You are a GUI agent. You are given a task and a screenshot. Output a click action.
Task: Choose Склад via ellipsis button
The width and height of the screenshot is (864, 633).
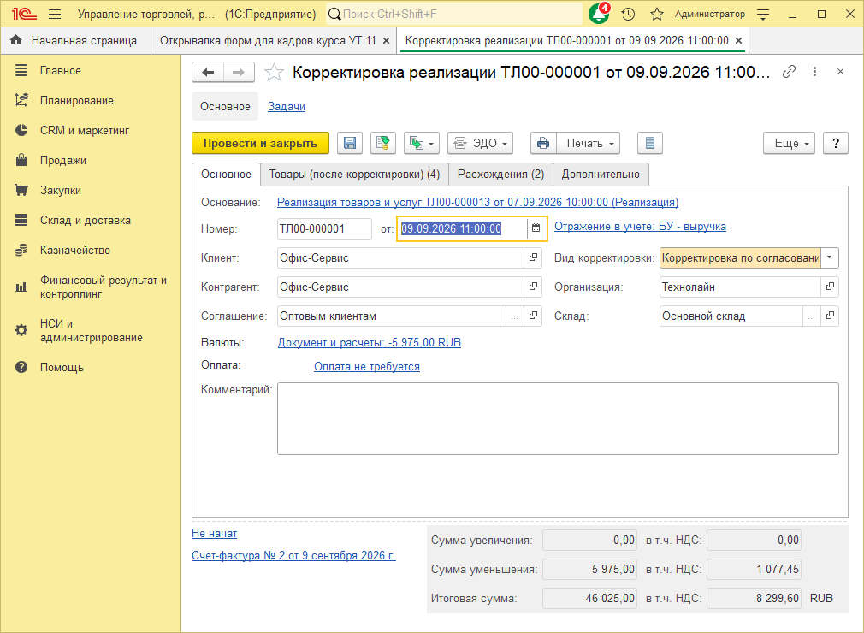point(811,316)
